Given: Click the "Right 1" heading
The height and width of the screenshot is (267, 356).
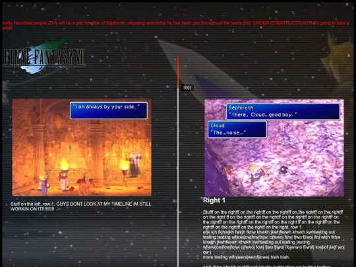Looking at the screenshot, I should pyautogui.click(x=214, y=200).
